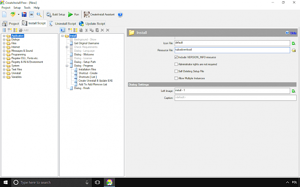
Task: Click the first icon in the commands panel toolbar
Action: 4,30
